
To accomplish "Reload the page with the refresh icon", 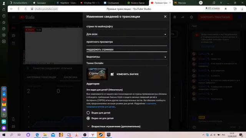I will coord(26,9).
